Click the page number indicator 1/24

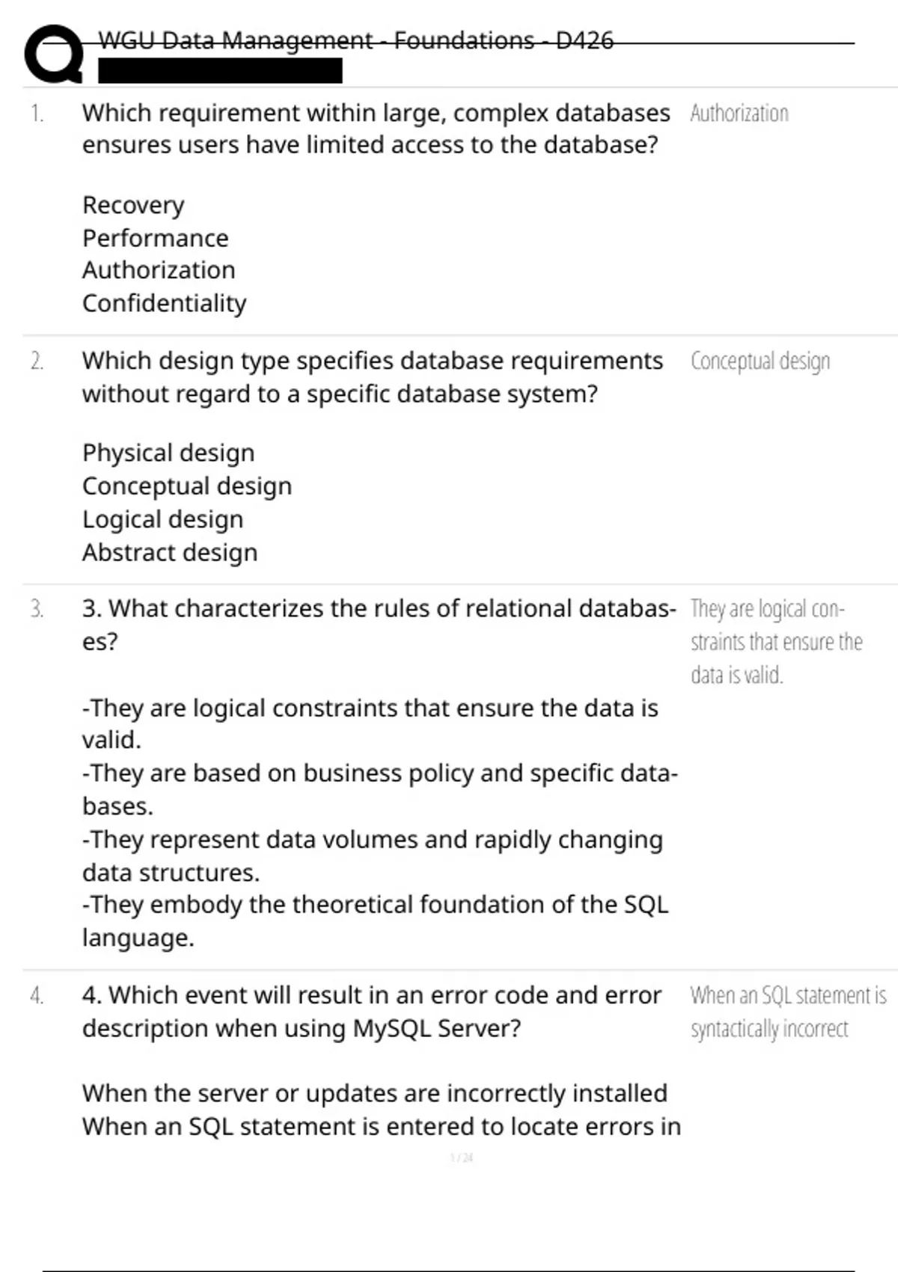[x=462, y=1158]
